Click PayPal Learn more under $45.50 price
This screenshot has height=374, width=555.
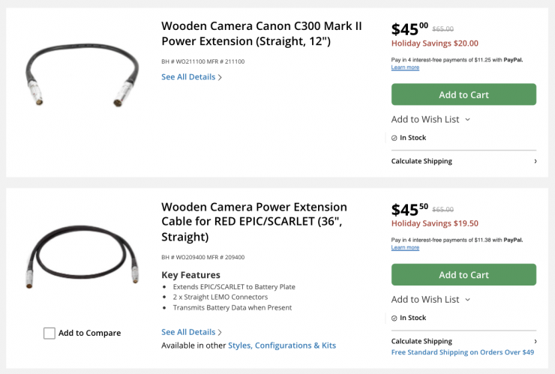tap(405, 247)
